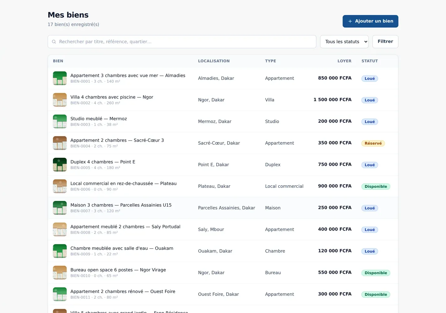Image resolution: width=446 pixels, height=313 pixels.
Task: Click the Loué badge for Villa Ngor
Action: click(x=370, y=100)
